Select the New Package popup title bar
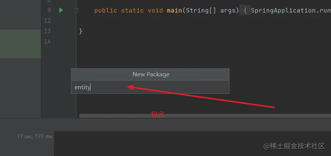The height and width of the screenshot is (156, 331). (x=150, y=74)
